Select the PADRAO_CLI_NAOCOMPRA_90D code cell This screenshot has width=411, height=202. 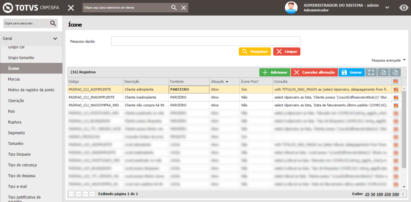click(x=95, y=105)
